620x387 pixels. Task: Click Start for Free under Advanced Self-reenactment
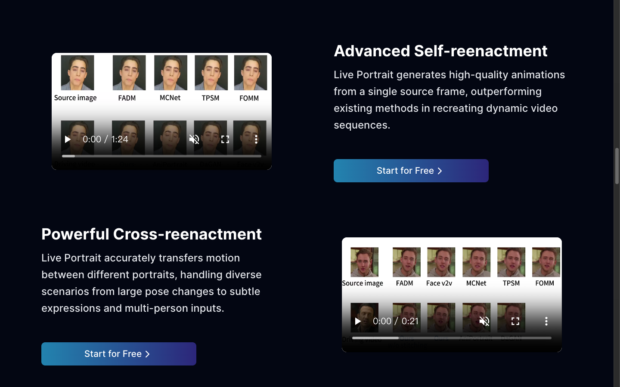tap(411, 171)
